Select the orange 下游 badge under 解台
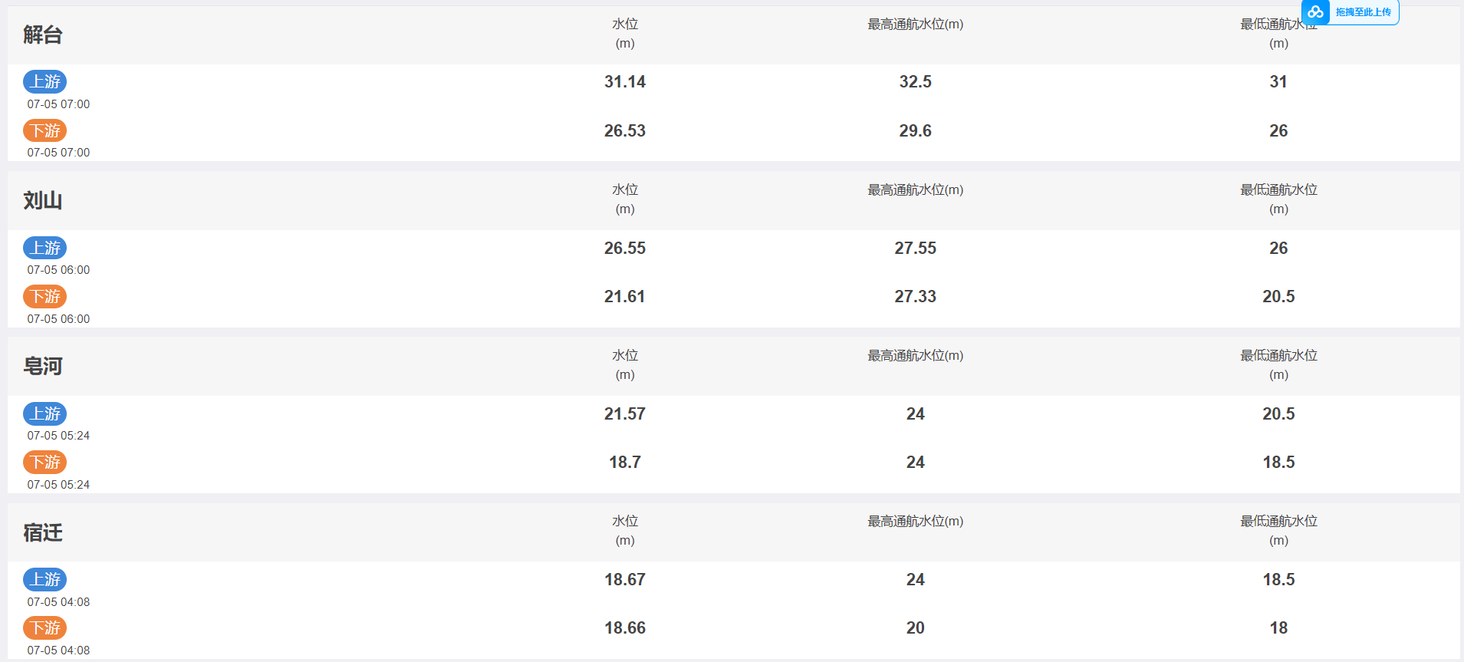This screenshot has width=1464, height=662. click(x=45, y=130)
